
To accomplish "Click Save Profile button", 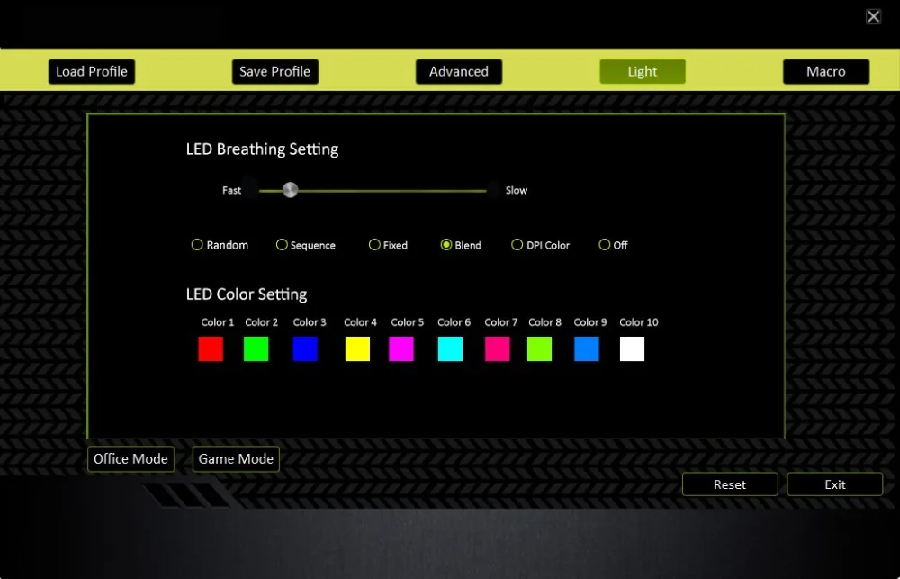I will point(274,72).
